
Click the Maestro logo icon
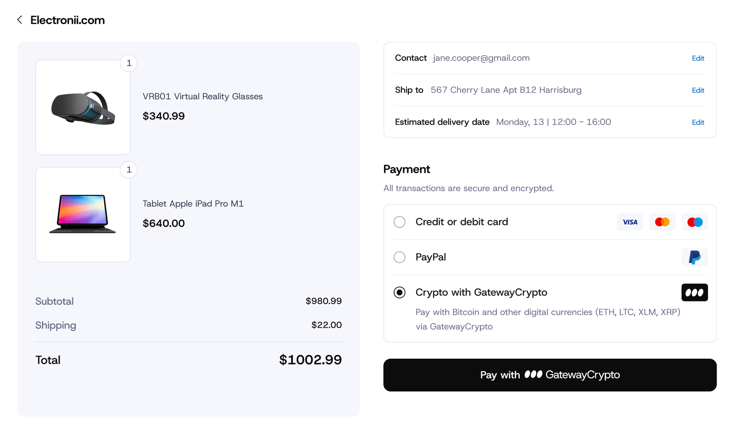[x=695, y=222]
